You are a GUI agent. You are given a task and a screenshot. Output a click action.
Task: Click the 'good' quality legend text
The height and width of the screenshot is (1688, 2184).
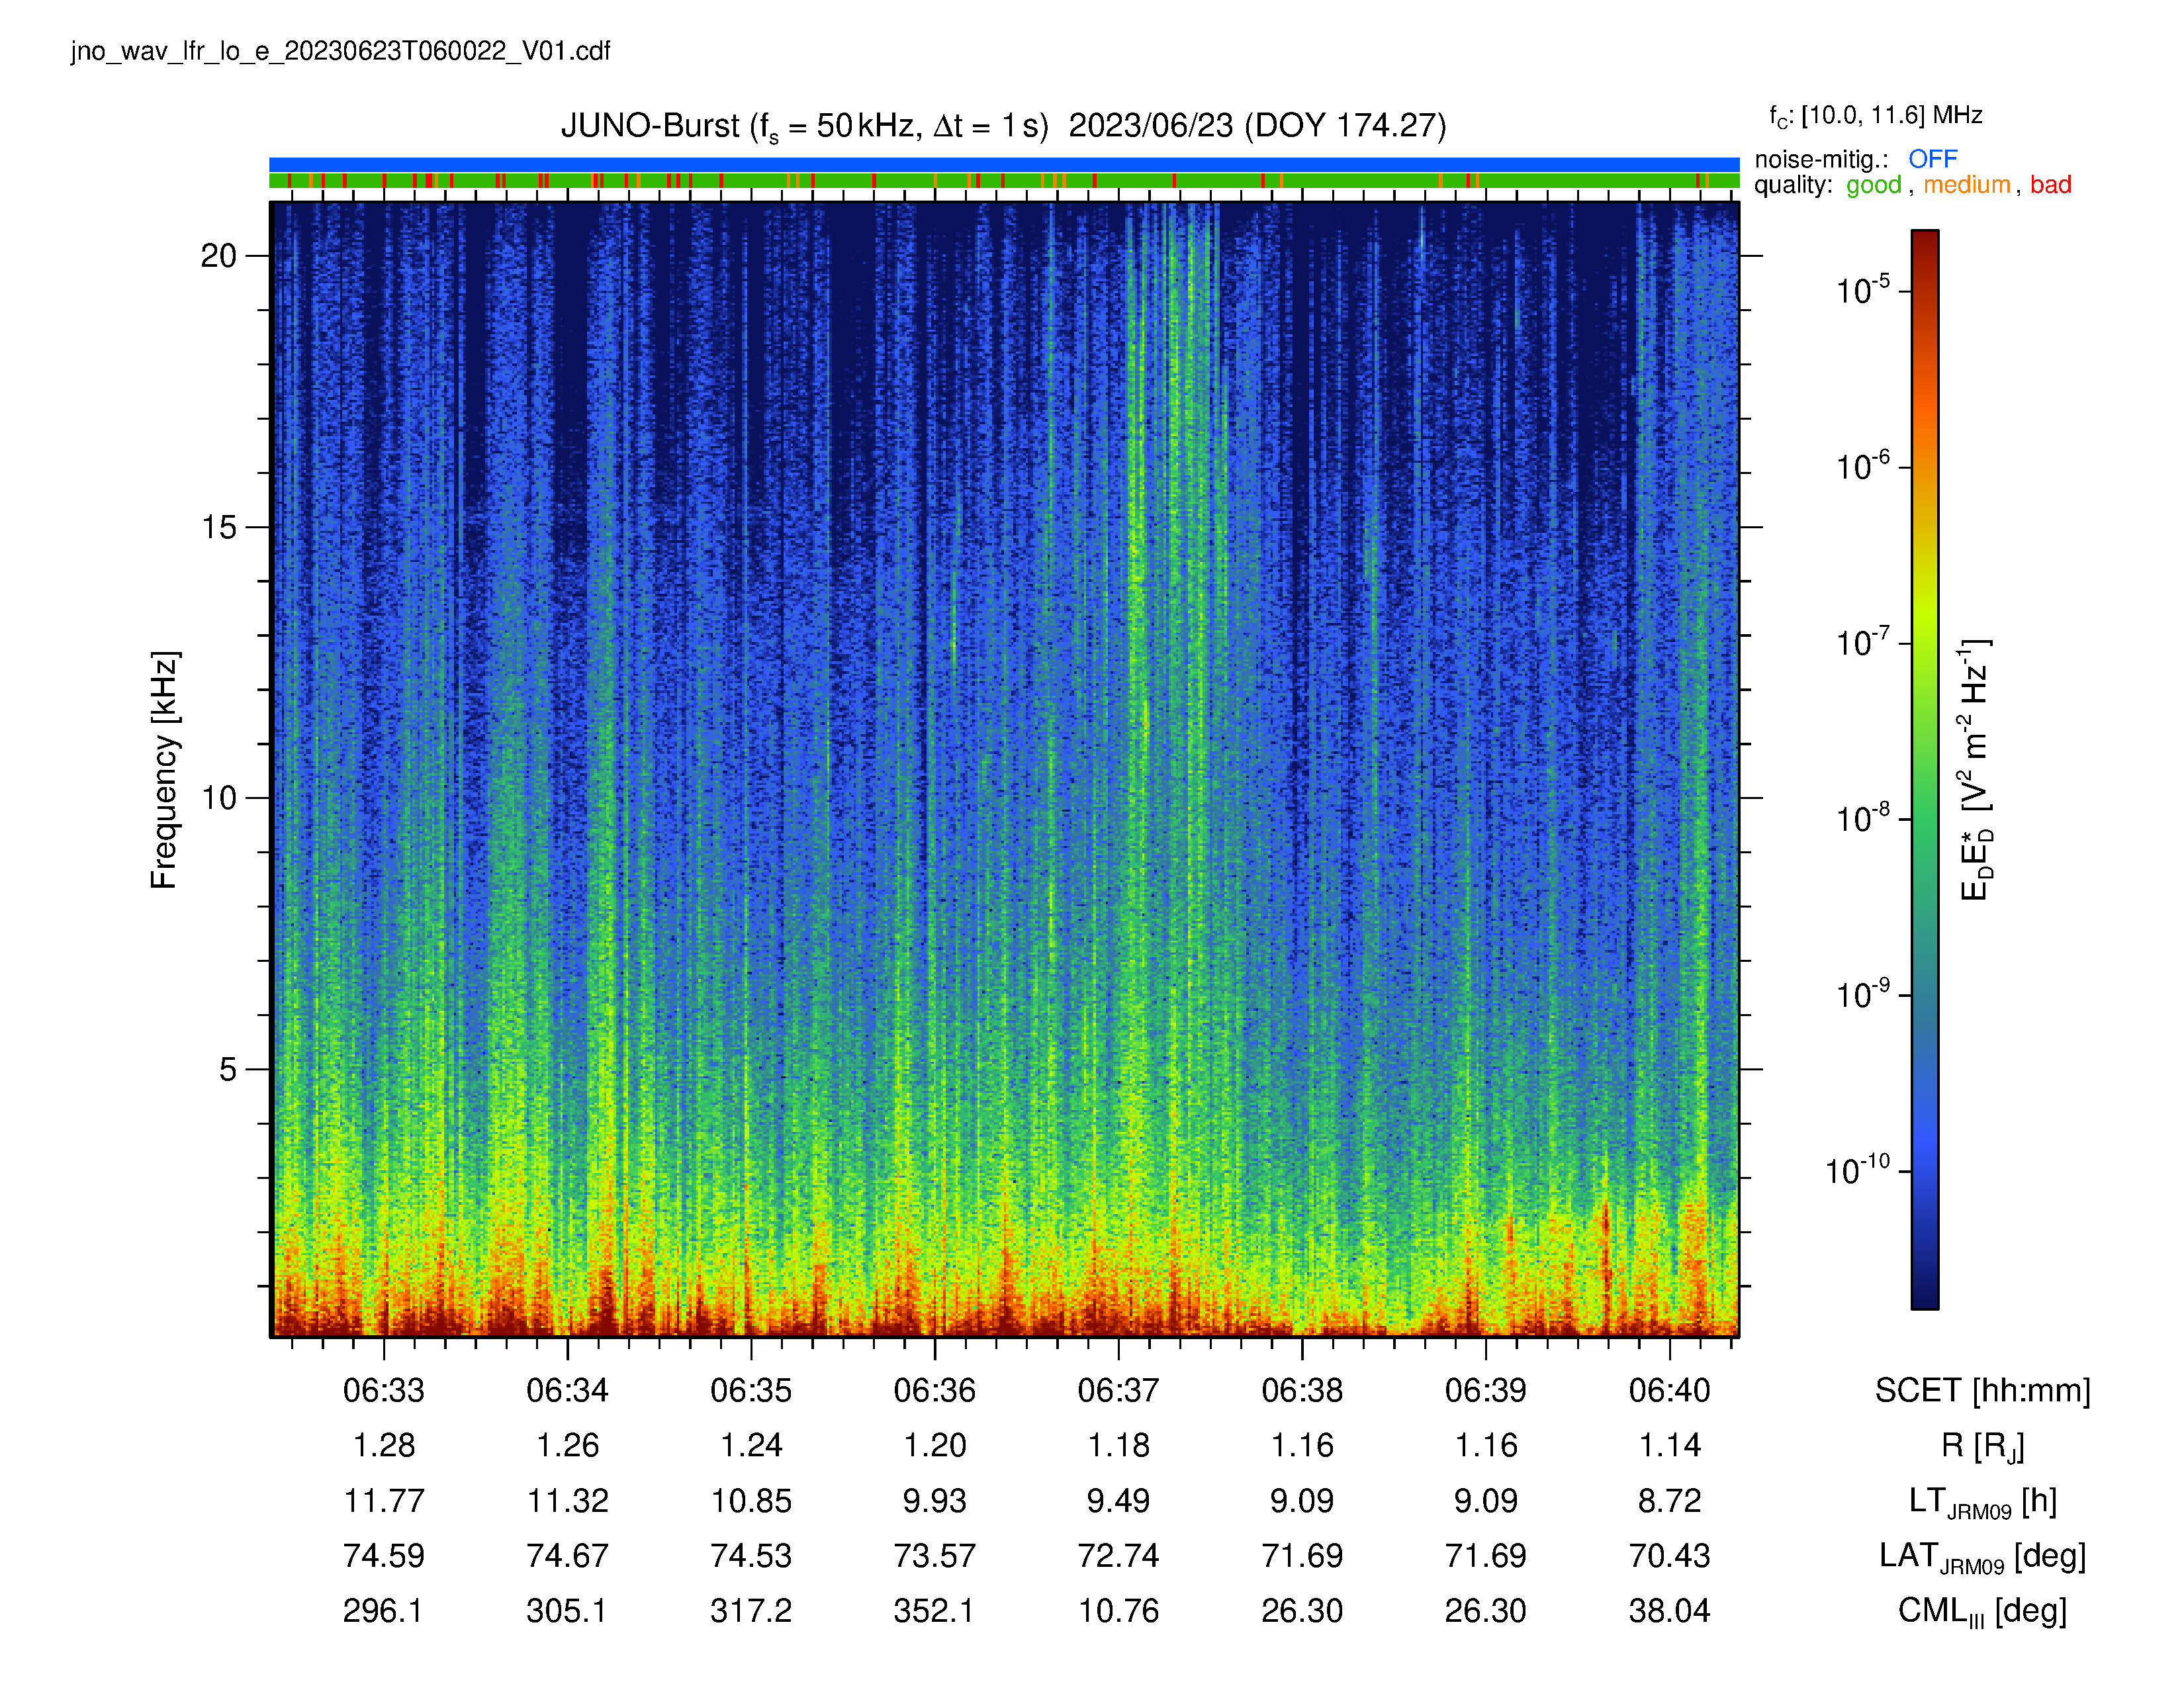[x=1873, y=185]
